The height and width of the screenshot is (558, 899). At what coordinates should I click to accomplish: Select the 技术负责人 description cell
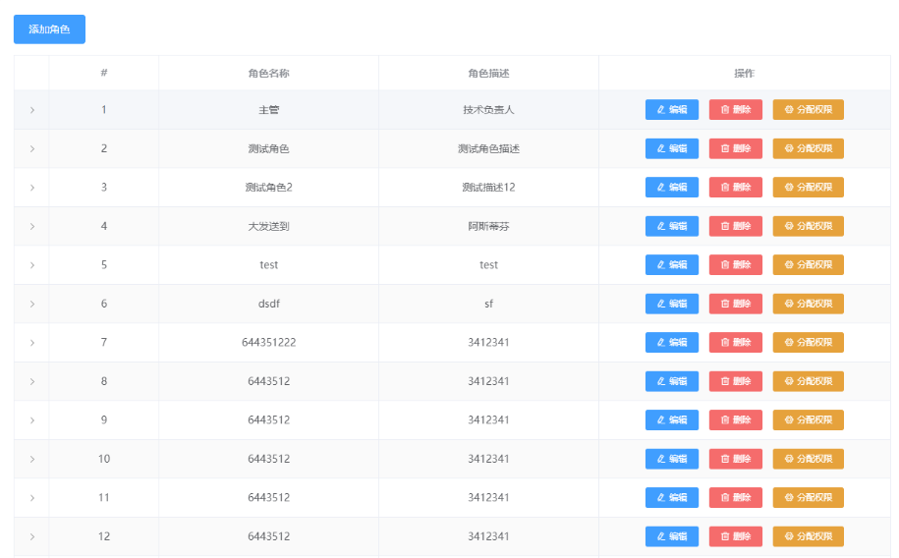point(488,110)
